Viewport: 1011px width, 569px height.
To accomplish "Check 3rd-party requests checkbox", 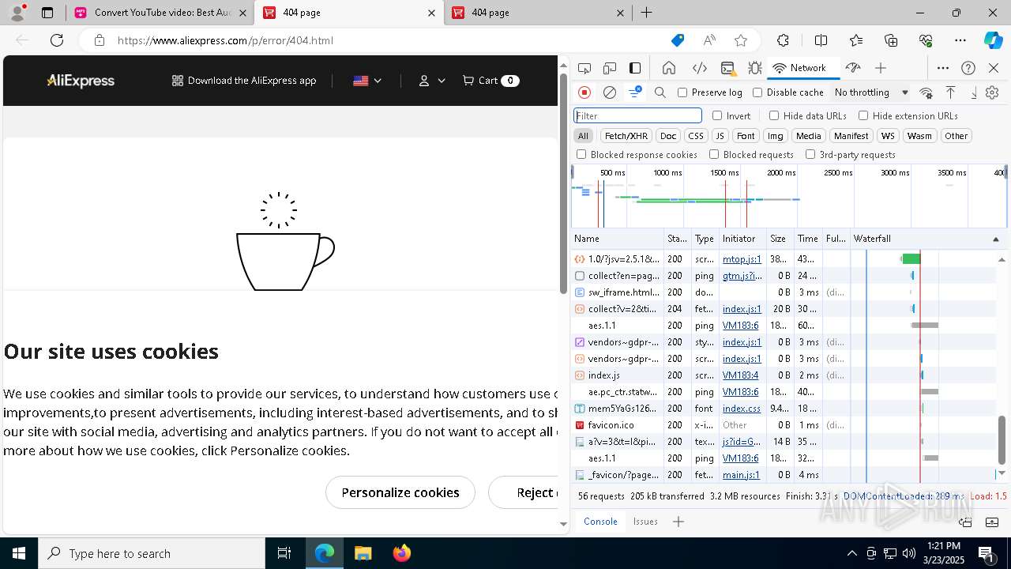I will (810, 155).
